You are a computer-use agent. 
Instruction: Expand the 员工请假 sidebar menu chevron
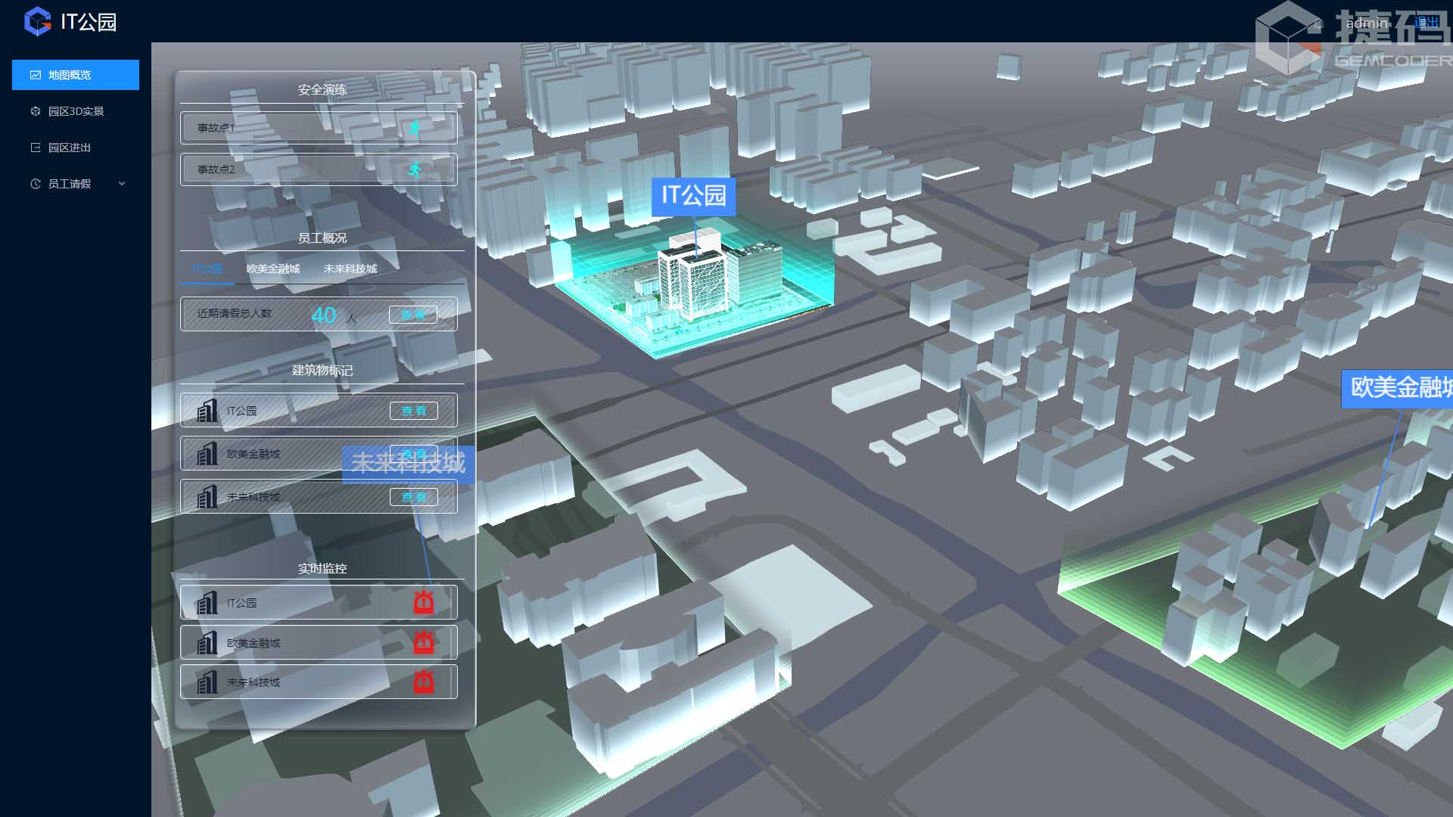[122, 184]
